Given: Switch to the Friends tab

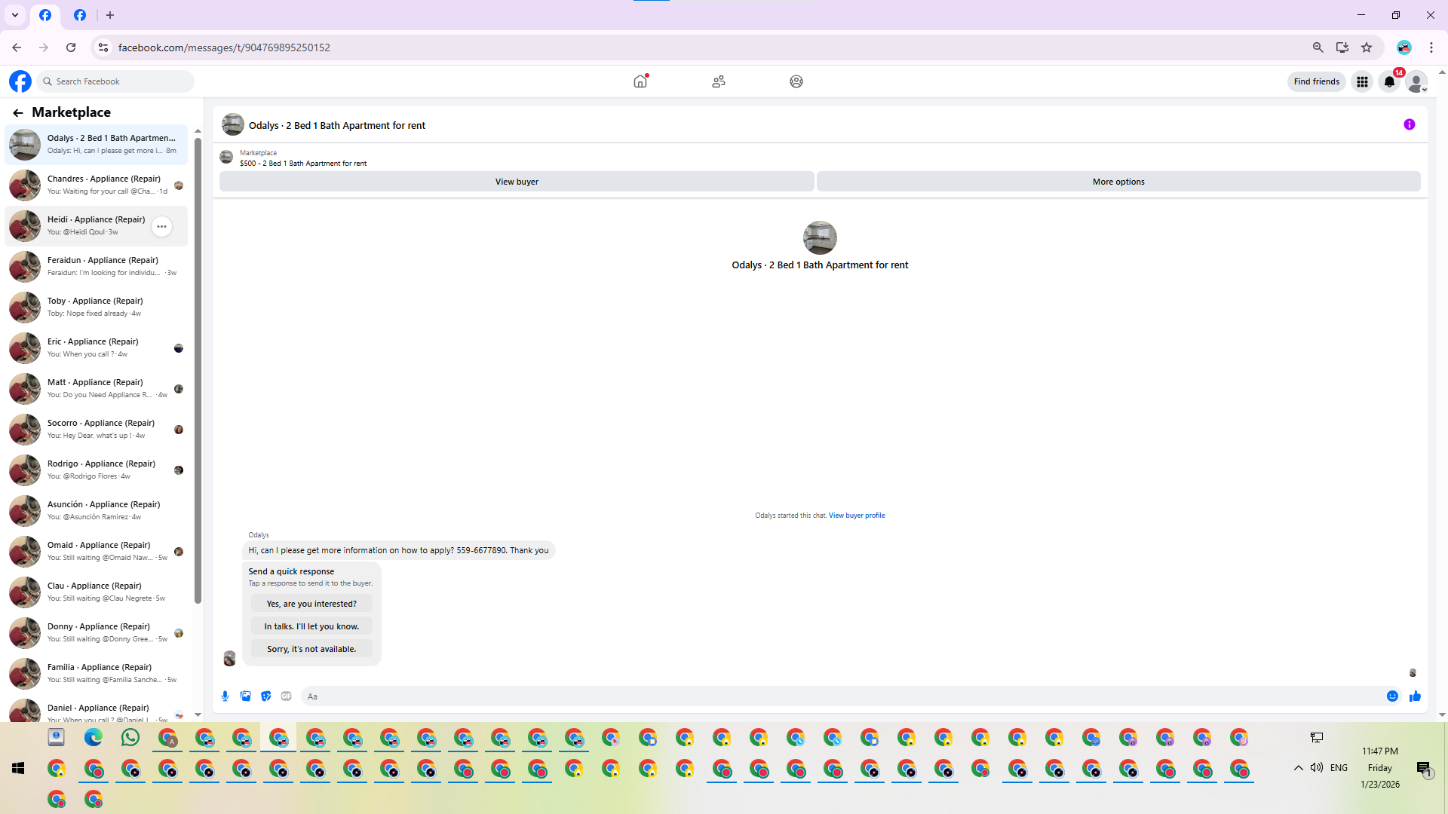Looking at the screenshot, I should 719,81.
